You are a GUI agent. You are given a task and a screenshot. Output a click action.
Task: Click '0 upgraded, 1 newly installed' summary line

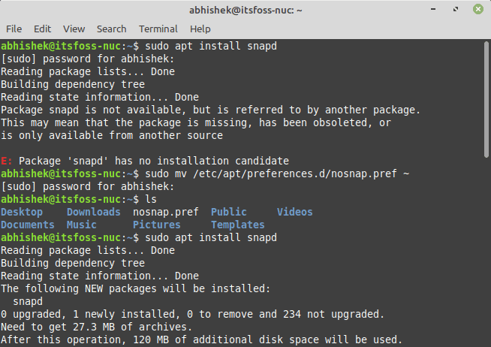tap(192, 314)
